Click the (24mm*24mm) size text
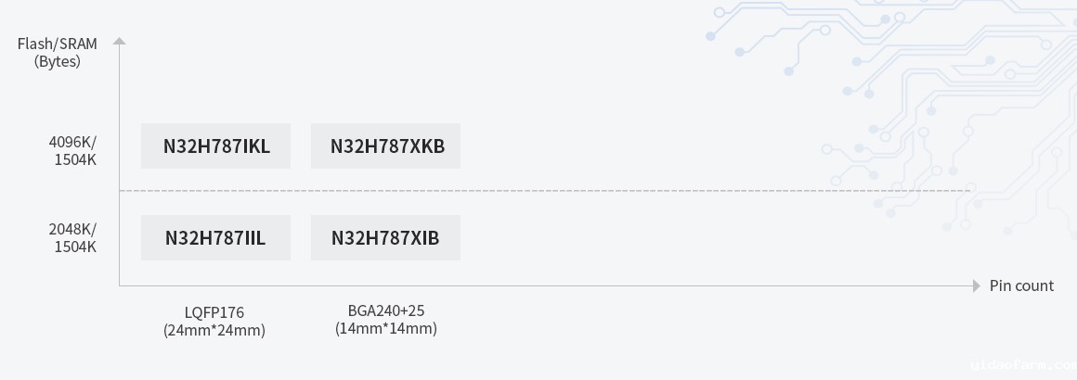The width and height of the screenshot is (1077, 380). [214, 330]
